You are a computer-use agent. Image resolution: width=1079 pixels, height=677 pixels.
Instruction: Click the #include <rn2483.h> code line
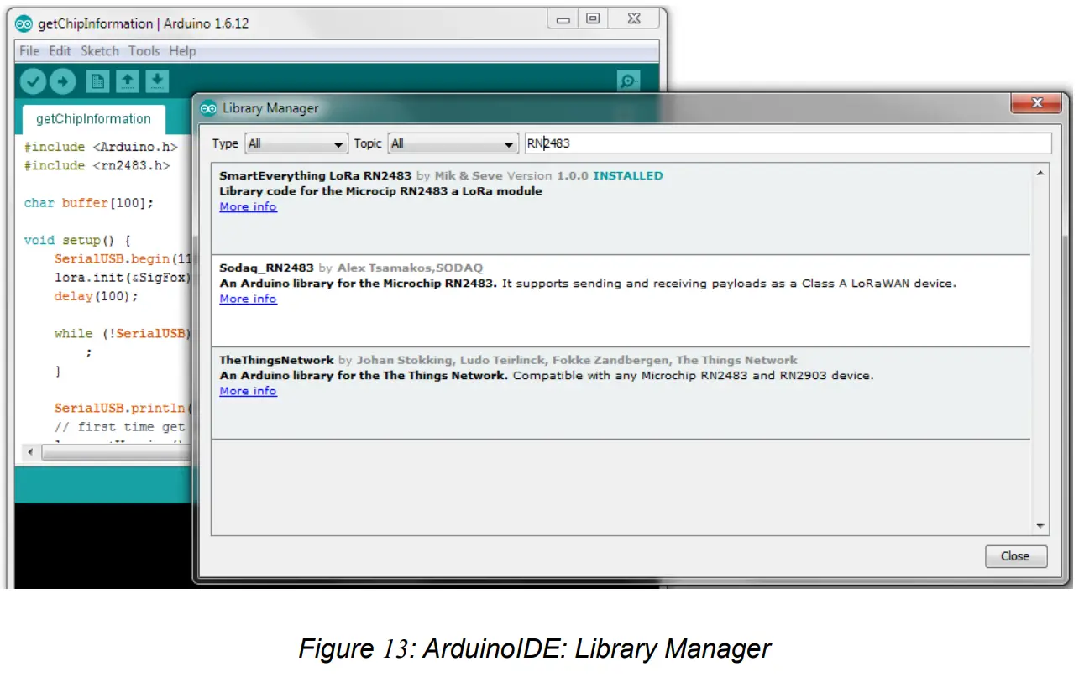97,166
